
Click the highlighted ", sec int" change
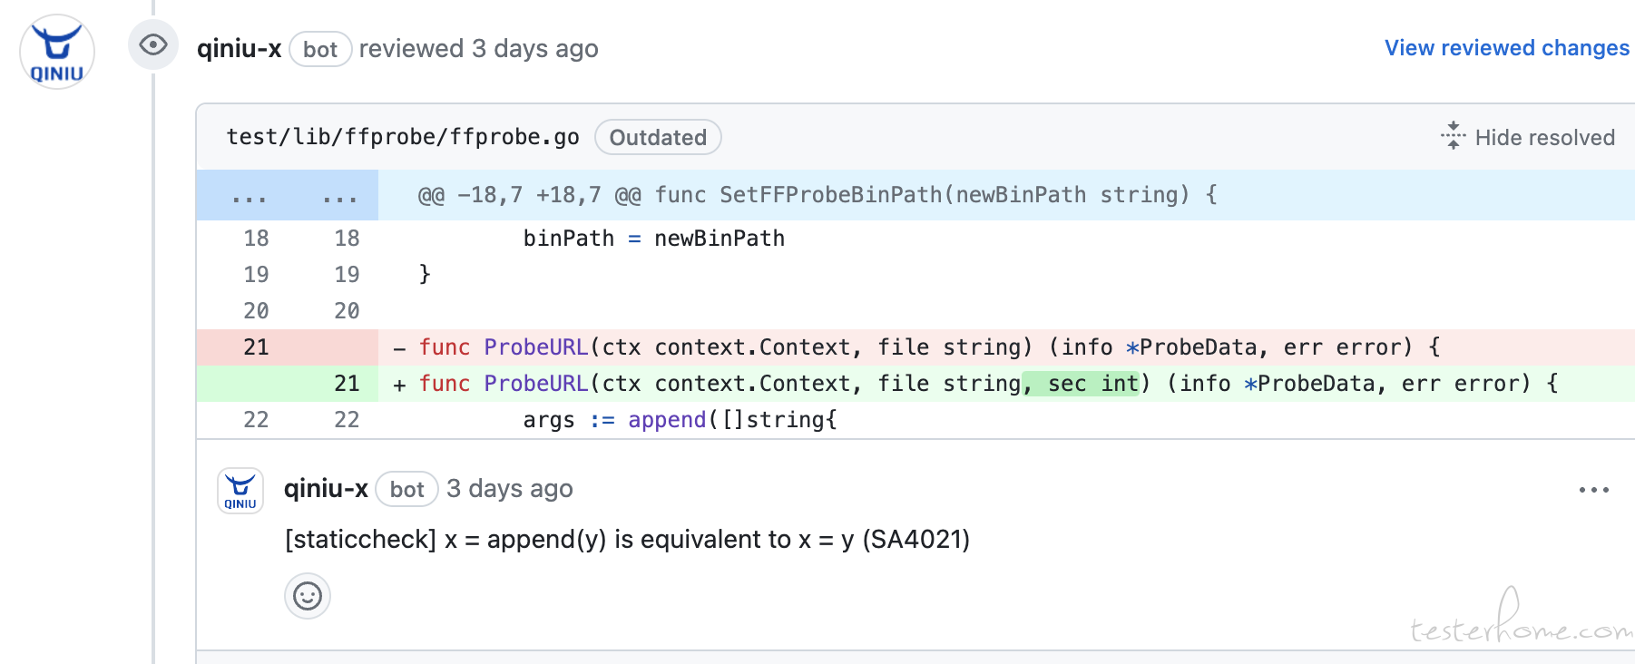(x=1081, y=384)
